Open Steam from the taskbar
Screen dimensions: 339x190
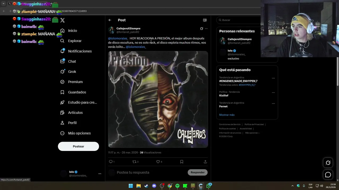coord(146,186)
